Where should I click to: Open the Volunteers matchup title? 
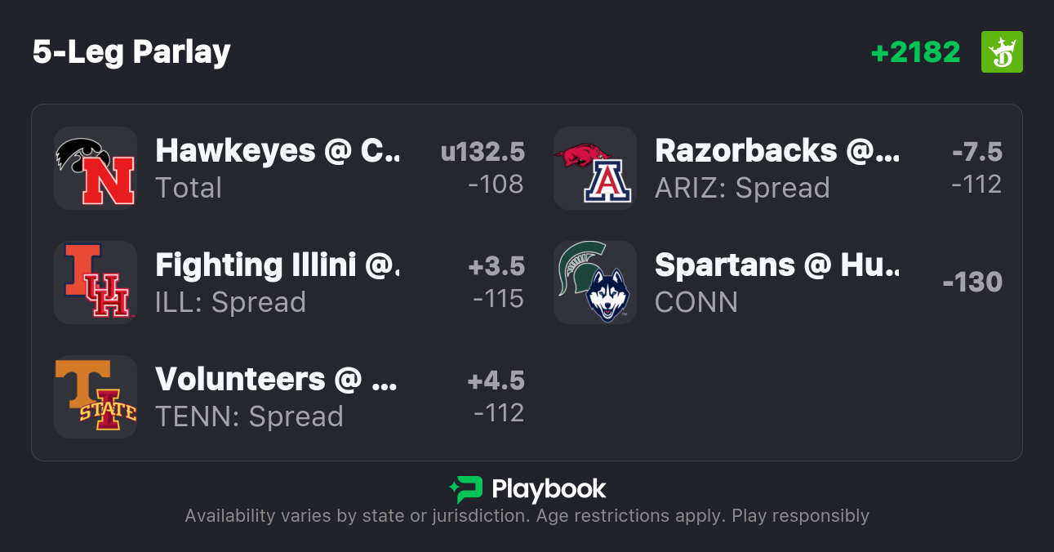tap(278, 380)
